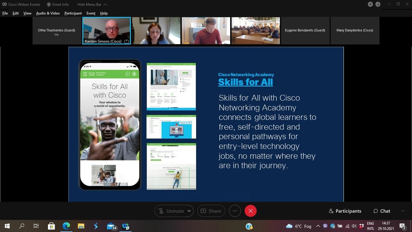Click the Cisco Webex Events logo icon
The height and width of the screenshot is (232, 412).
pos(5,5)
